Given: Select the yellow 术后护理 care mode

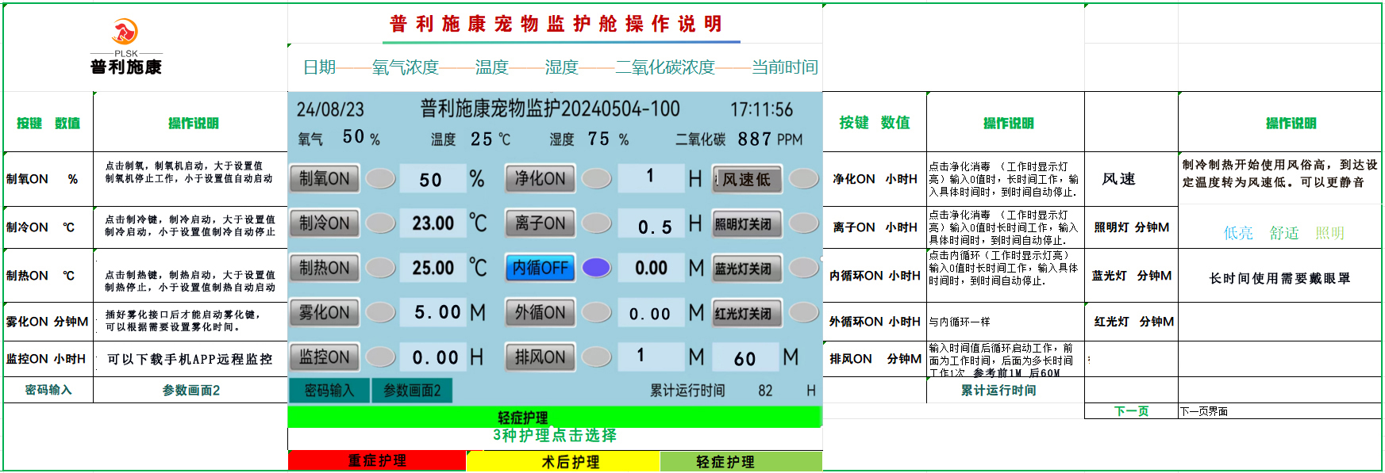Looking at the screenshot, I should [564, 460].
